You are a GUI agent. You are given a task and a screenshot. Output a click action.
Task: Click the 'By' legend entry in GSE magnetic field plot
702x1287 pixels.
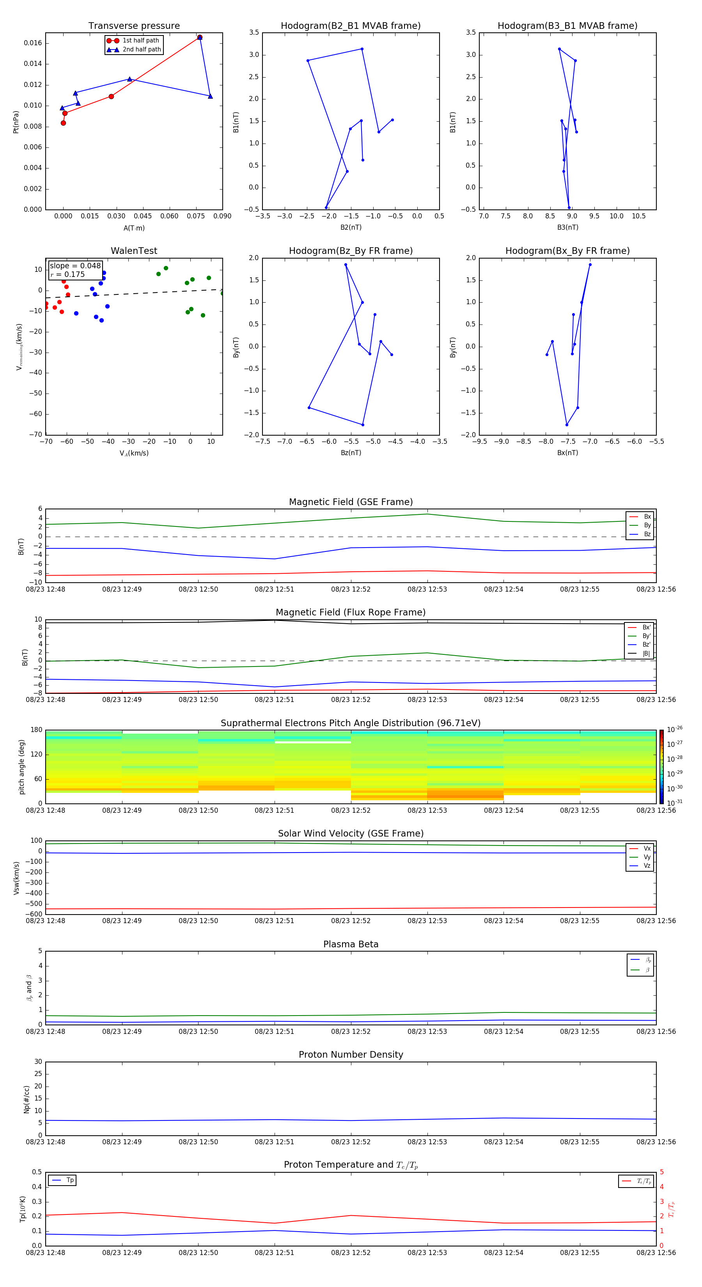(x=640, y=525)
